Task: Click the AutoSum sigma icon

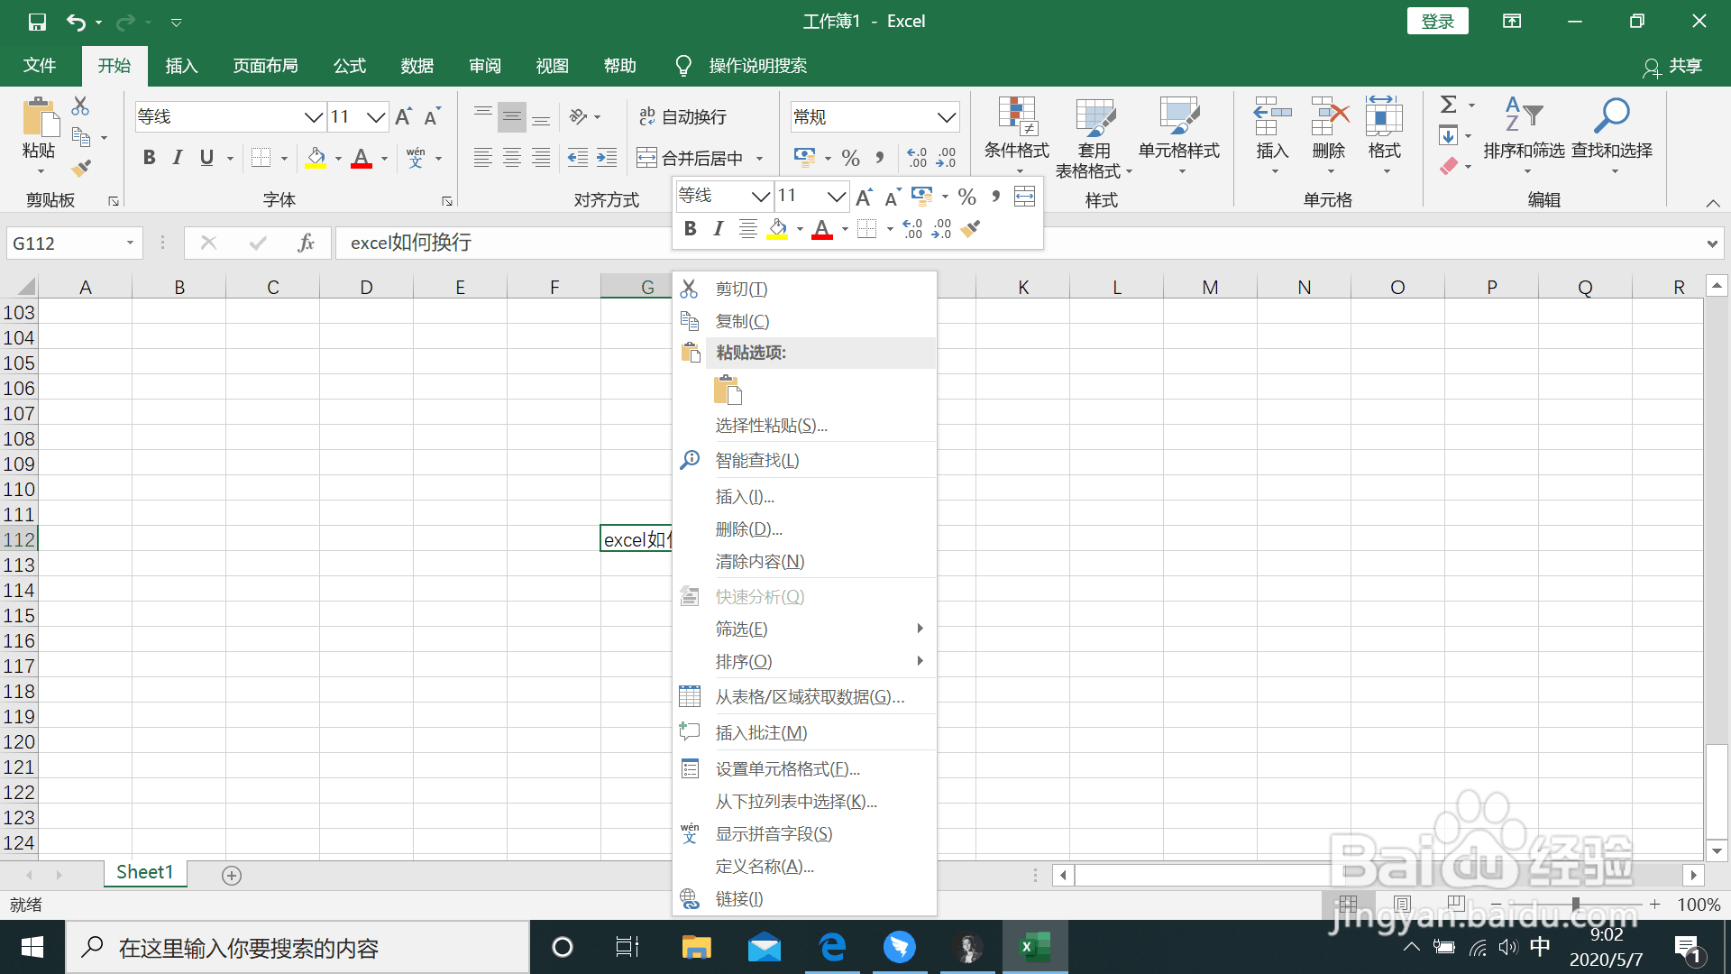Action: pyautogui.click(x=1449, y=105)
